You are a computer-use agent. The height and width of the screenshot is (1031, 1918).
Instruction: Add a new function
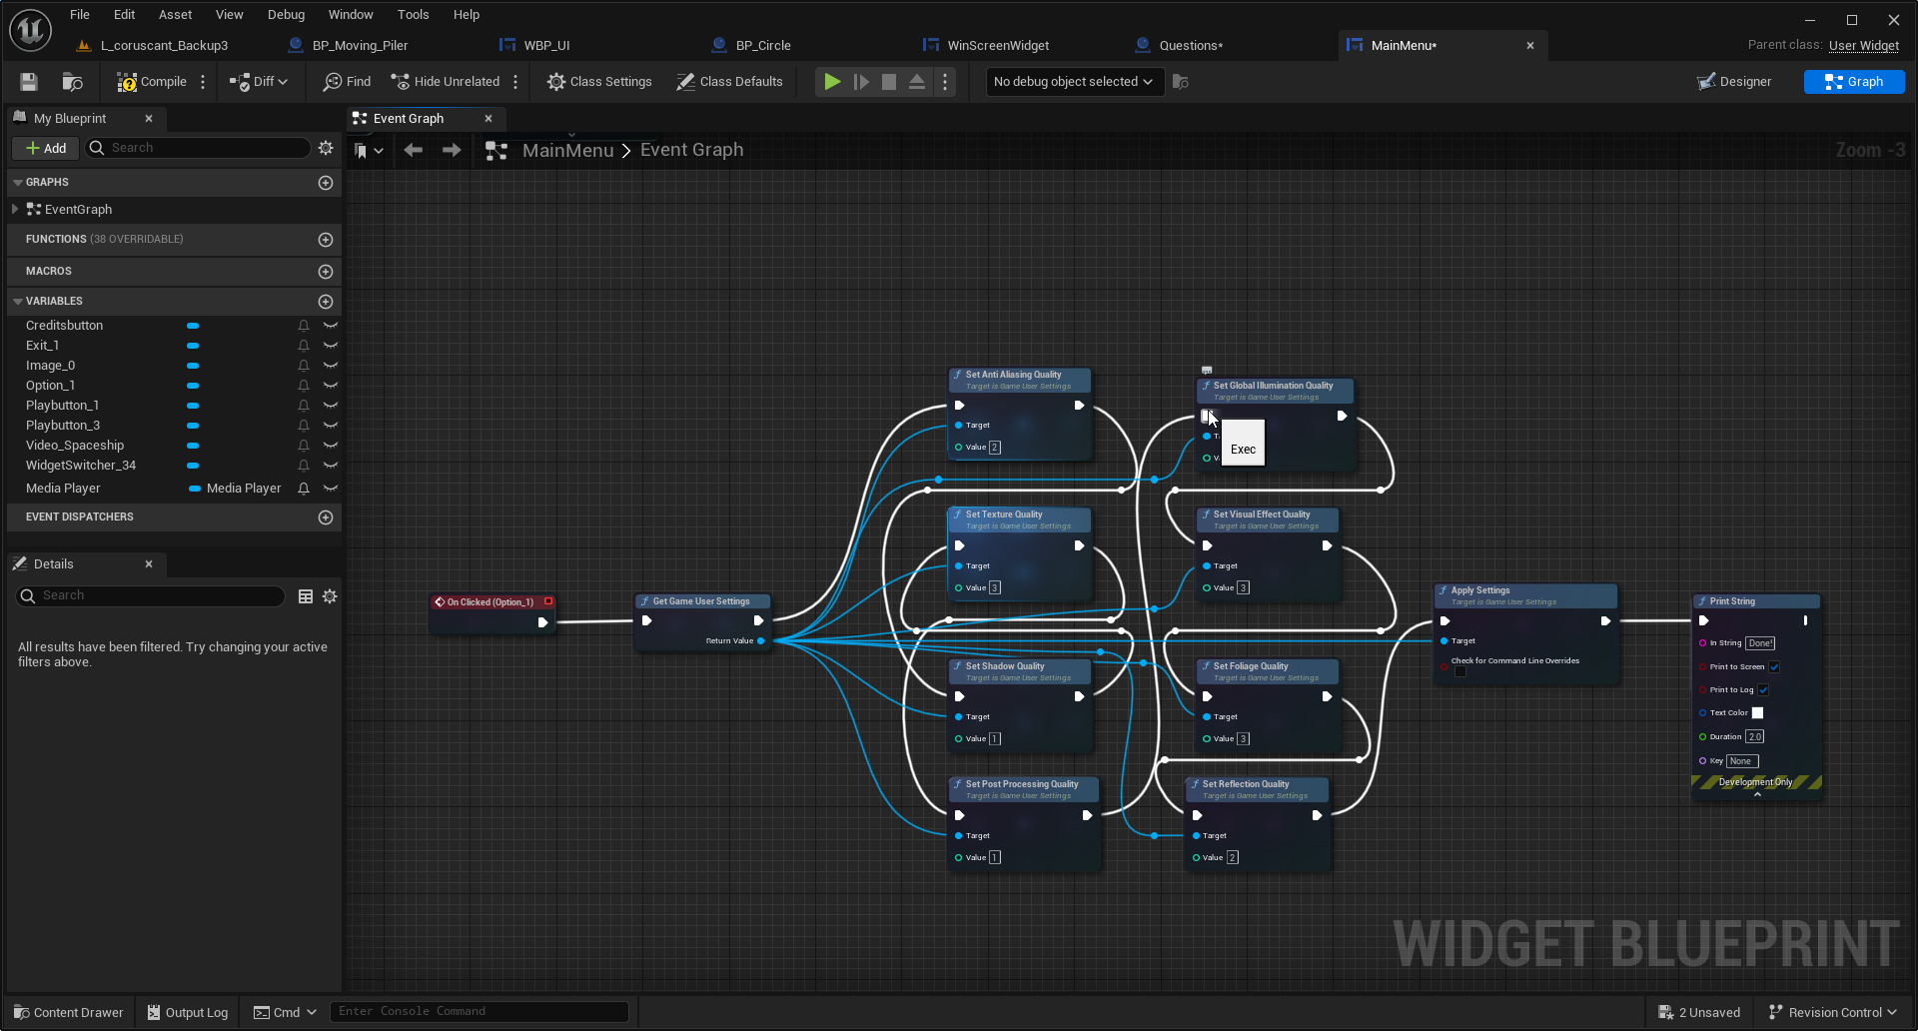point(326,240)
